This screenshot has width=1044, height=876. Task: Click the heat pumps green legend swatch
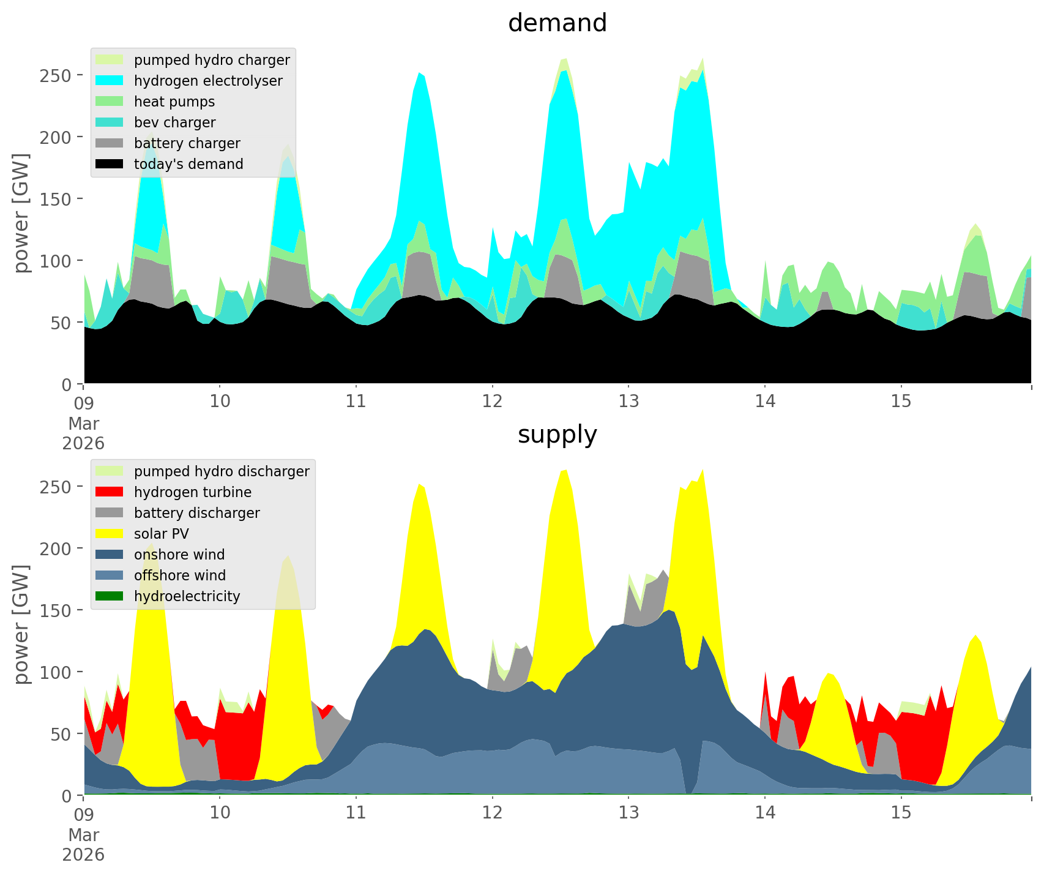[110, 102]
